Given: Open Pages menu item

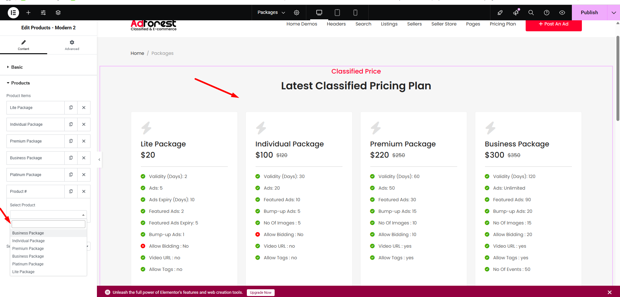Looking at the screenshot, I should coord(473,24).
